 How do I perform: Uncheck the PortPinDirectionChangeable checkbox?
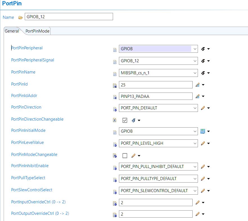click(125, 120)
